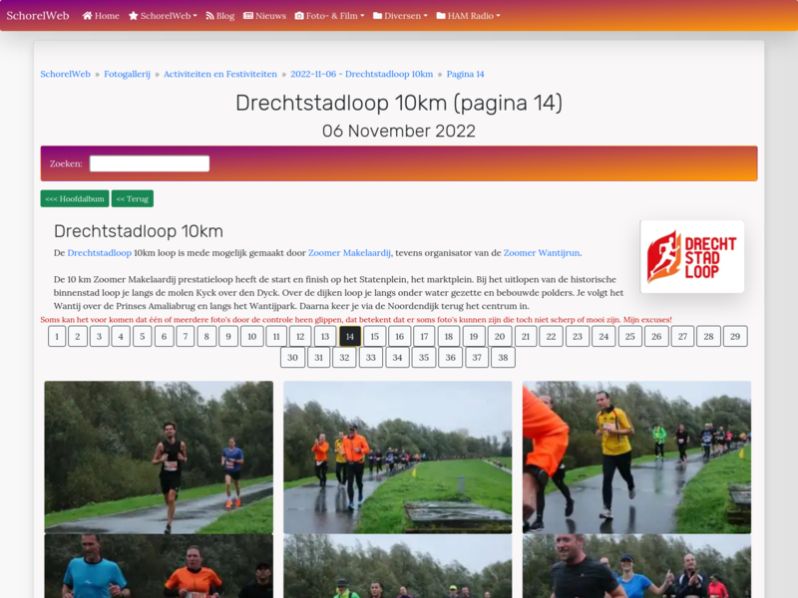Open photo of runner in black tank top
Viewport: 798px width, 598px height.
(x=159, y=457)
